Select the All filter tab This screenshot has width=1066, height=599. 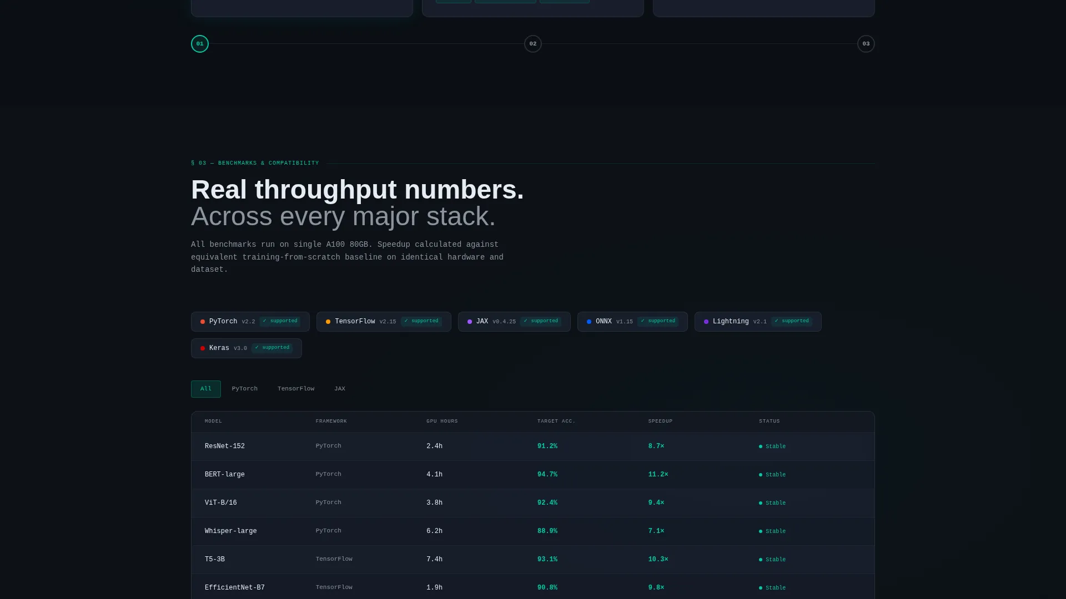point(206,389)
